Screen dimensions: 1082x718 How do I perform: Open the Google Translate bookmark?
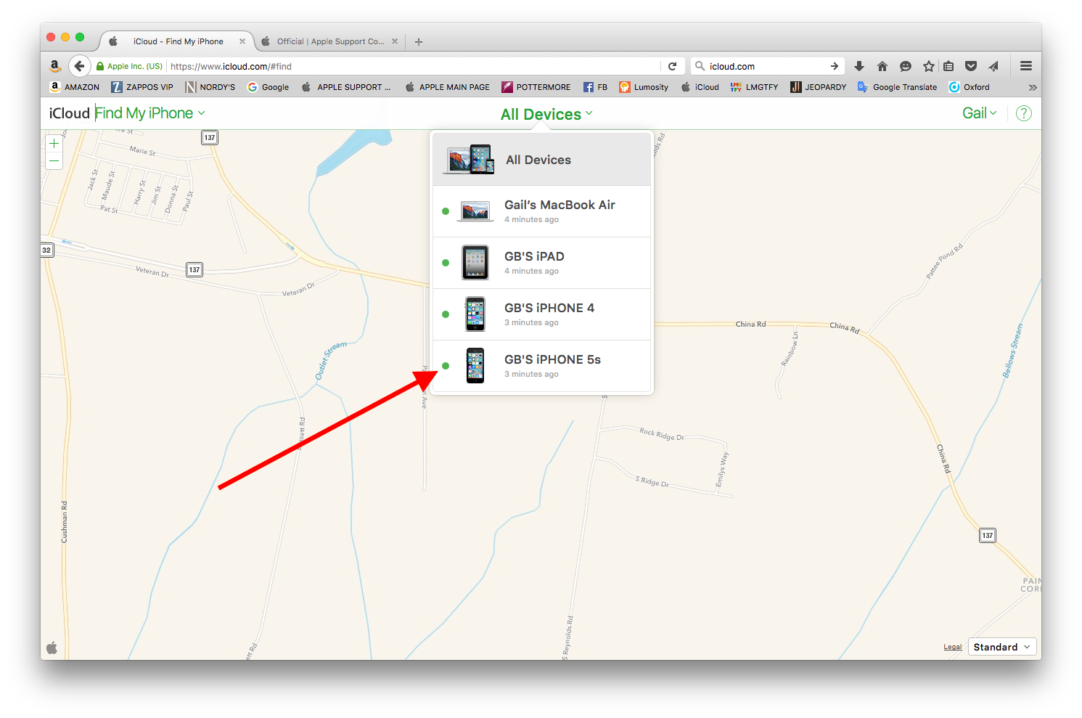pos(897,87)
